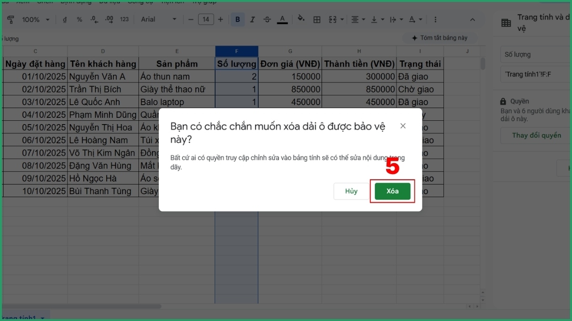Viewport: 572px width, 321px height.
Task: Apply bold formatting from the toolbar
Action: click(237, 19)
